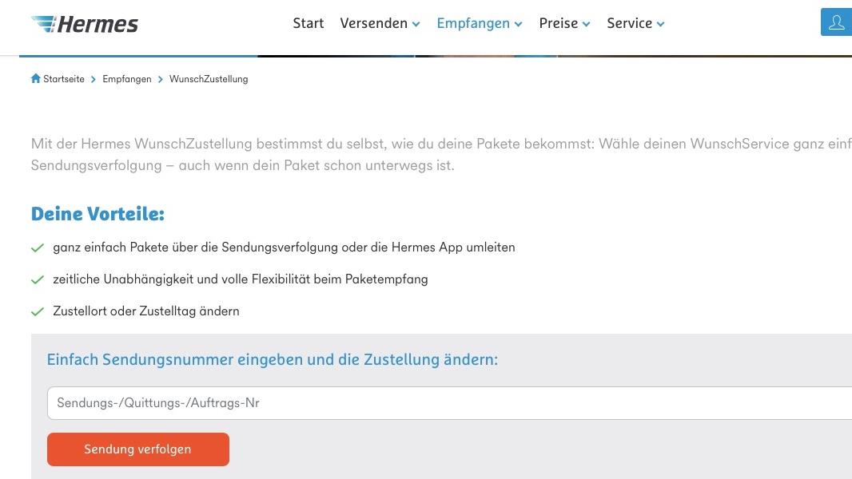Select Preise in the navigation bar
The image size is (852, 479).
558,23
